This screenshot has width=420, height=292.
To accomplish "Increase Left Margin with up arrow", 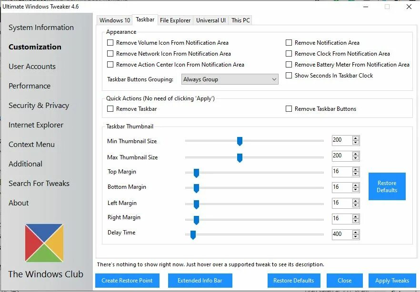I will coord(355,201).
